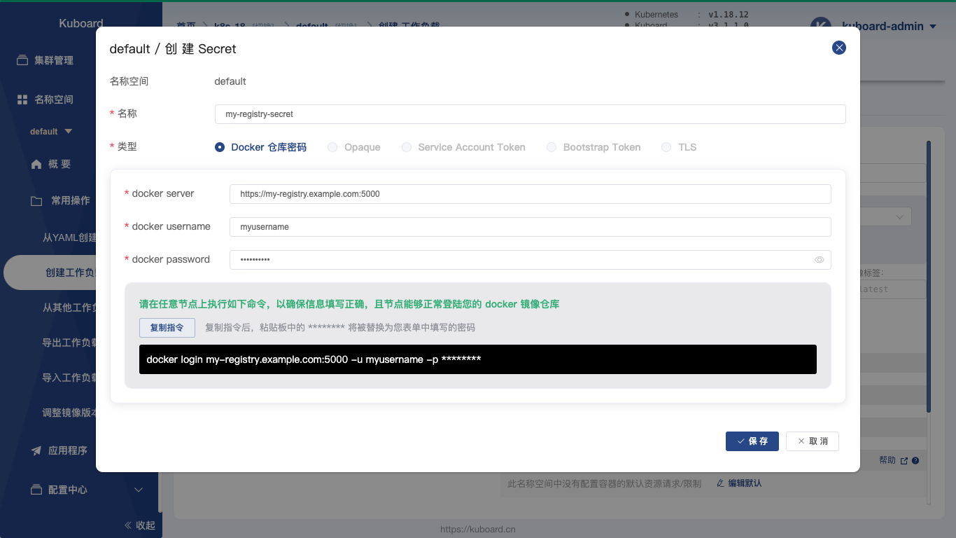Screen dimensions: 956x538
Task: Click the docker username input field
Action: point(530,227)
